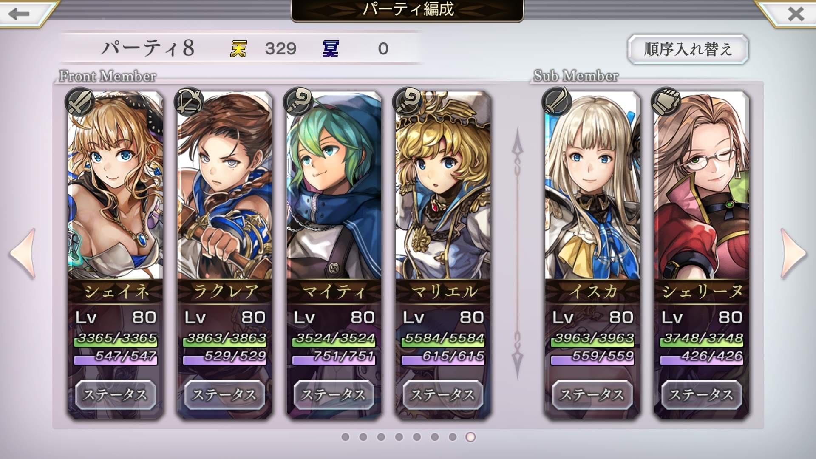816x459 pixels.
Task: Click the sword class icon on シェイネ
Action: (x=79, y=102)
